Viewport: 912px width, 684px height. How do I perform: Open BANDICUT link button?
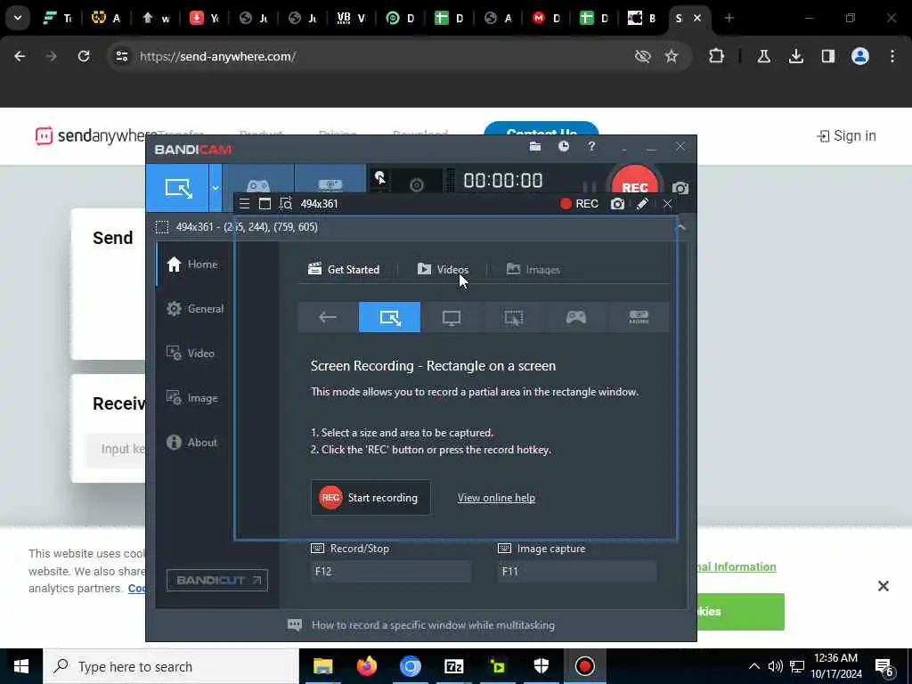(217, 580)
